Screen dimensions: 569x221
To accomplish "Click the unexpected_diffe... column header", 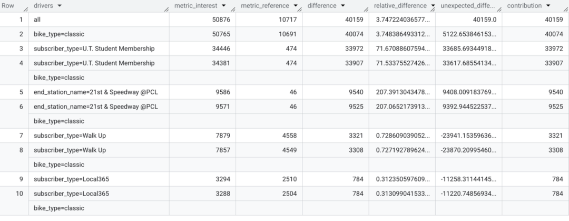I will (467, 6).
